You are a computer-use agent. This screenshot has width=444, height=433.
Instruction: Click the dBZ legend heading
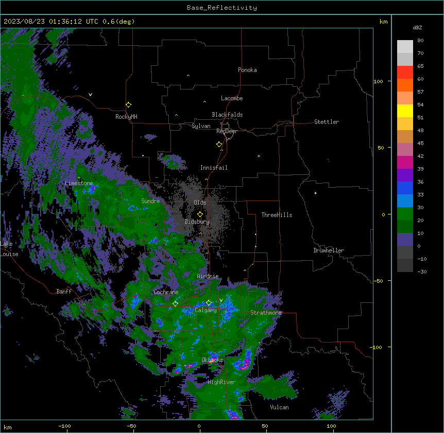(x=417, y=27)
